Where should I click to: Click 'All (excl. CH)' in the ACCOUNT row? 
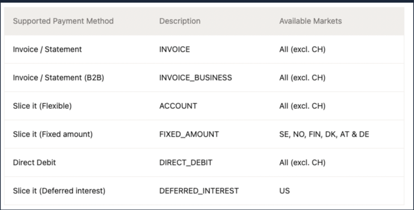pos(302,106)
